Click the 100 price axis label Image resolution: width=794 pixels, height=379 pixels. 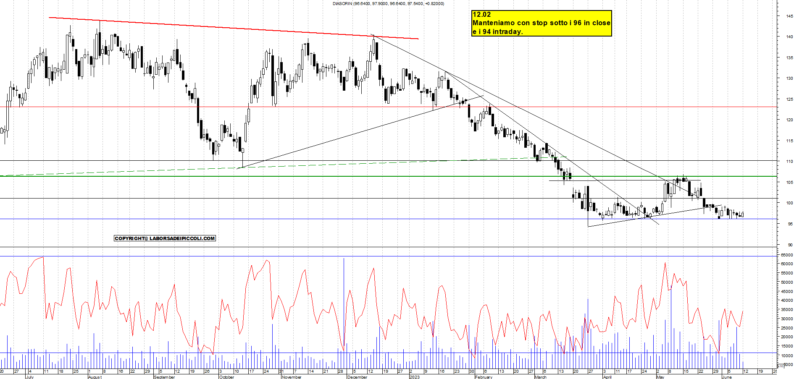[790, 203]
